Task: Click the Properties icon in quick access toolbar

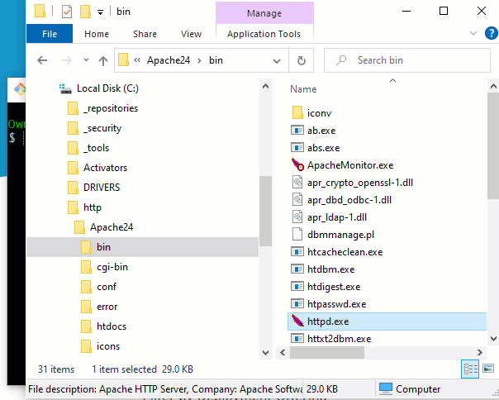Action: [x=66, y=12]
